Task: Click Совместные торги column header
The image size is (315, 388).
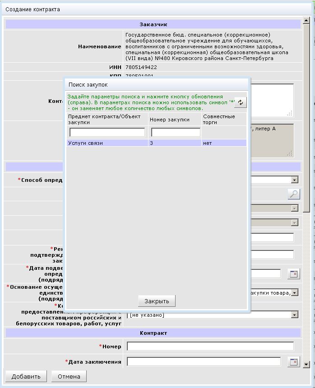Action: (224, 119)
